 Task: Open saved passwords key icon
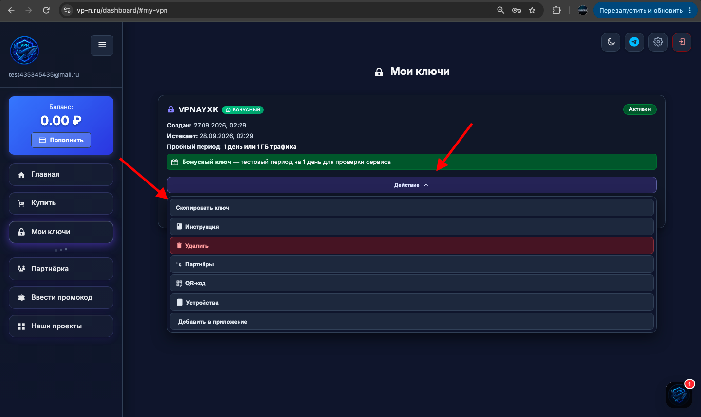(517, 10)
